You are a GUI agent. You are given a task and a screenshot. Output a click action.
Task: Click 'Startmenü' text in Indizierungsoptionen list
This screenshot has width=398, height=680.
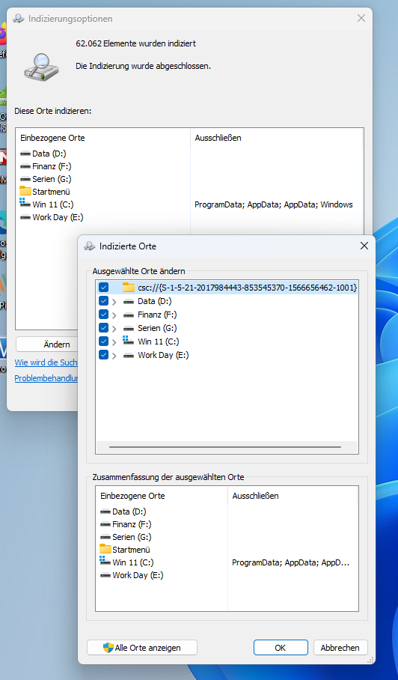tap(51, 192)
